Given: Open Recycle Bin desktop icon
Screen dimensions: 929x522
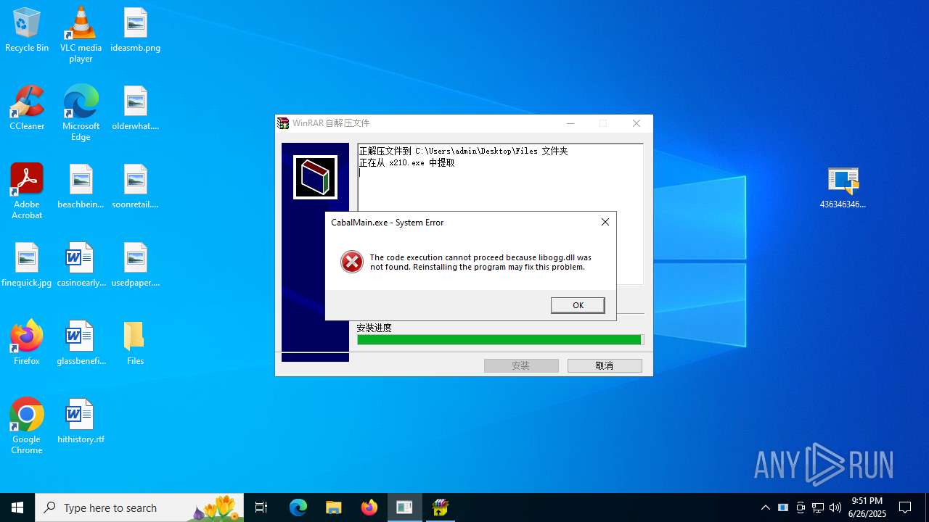Looking at the screenshot, I should coord(27,30).
